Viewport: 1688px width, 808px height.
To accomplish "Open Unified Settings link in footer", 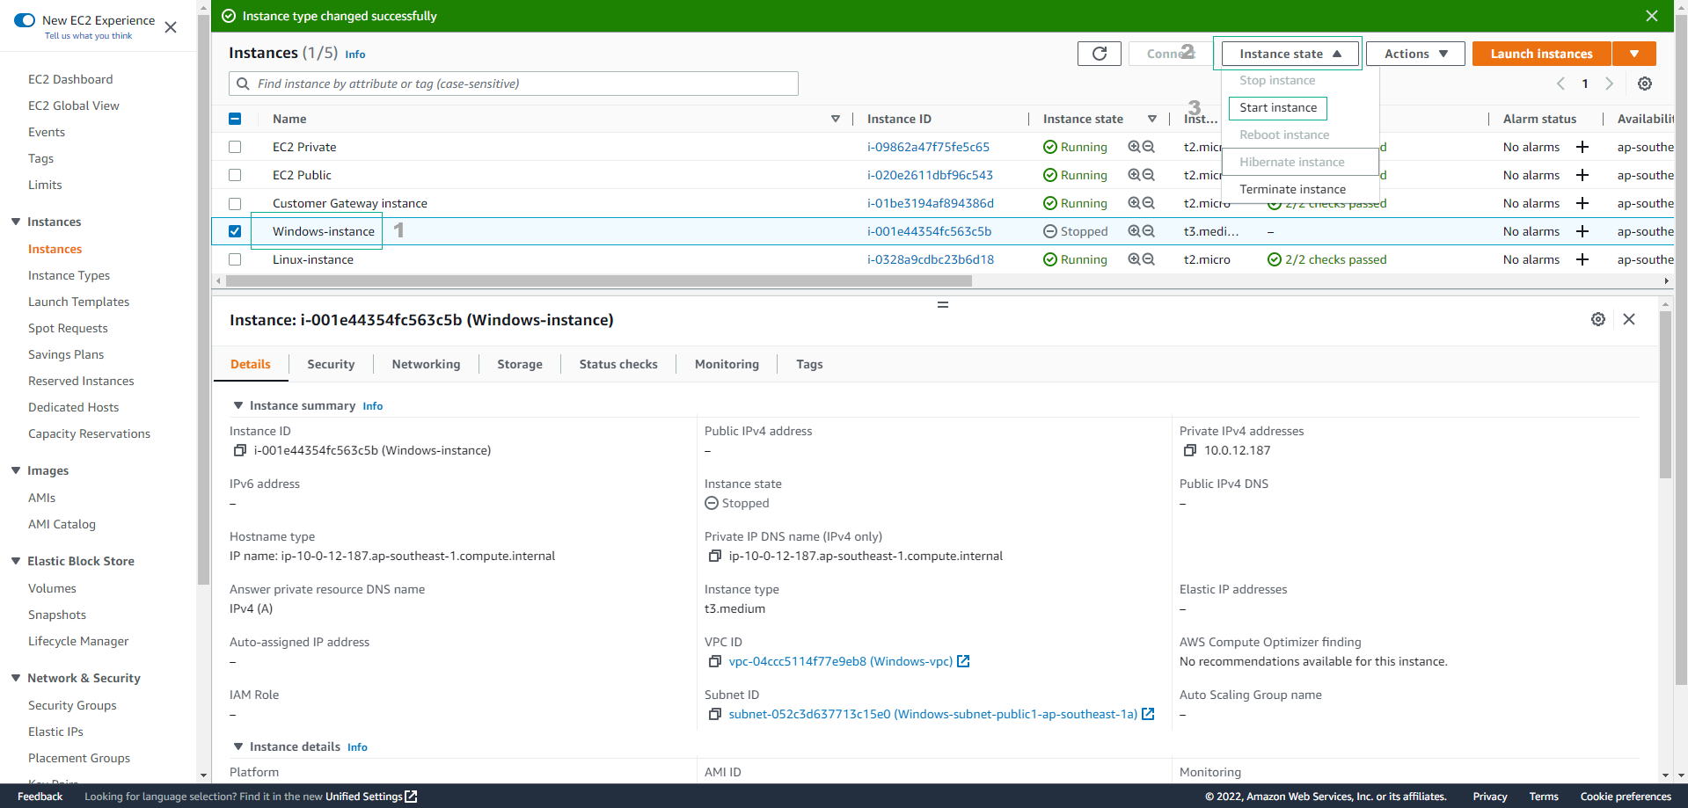I will click(x=371, y=797).
